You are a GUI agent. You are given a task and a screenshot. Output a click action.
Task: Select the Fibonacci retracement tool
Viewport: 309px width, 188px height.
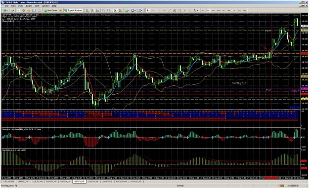(179, 10)
